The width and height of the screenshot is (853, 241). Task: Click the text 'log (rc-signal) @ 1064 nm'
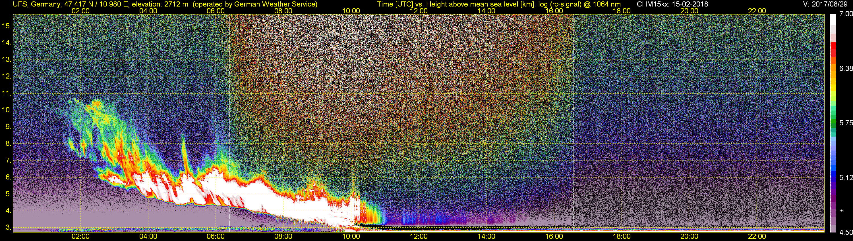pos(579,4)
